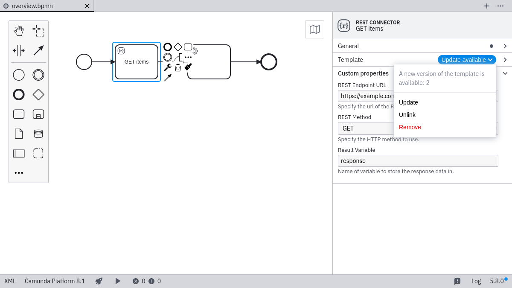This screenshot has height=288, width=512.
Task: Click the deploy rocket icon
Action: (x=99, y=281)
